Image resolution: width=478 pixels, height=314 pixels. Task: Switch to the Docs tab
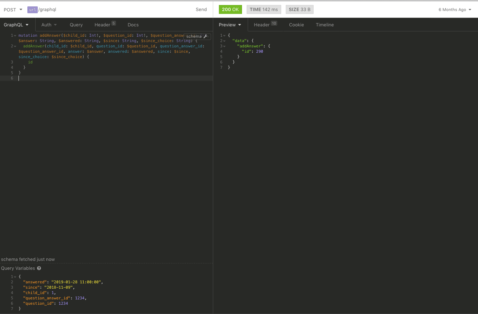(133, 25)
